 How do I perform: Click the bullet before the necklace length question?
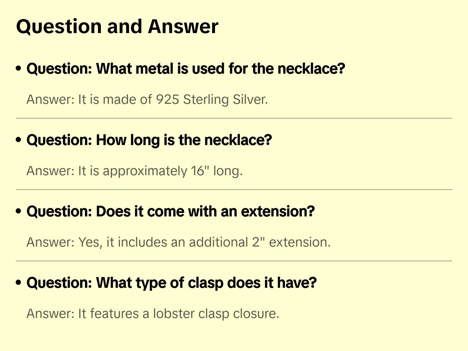tap(19, 140)
